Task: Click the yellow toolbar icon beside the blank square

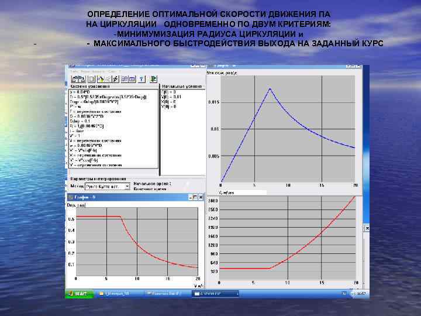Action: (x=101, y=79)
